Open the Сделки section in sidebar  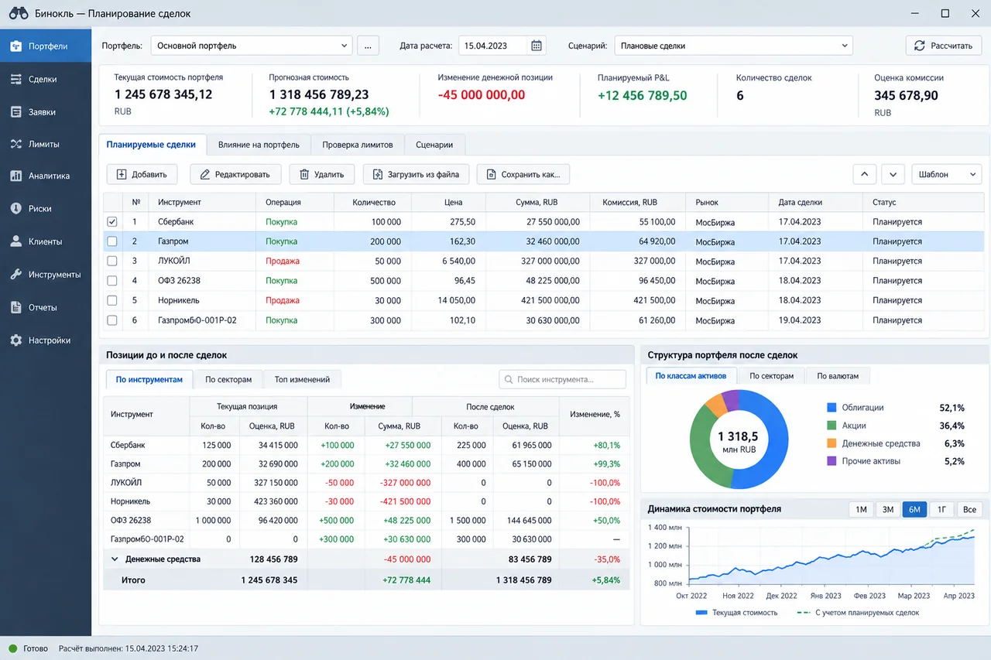(x=46, y=79)
